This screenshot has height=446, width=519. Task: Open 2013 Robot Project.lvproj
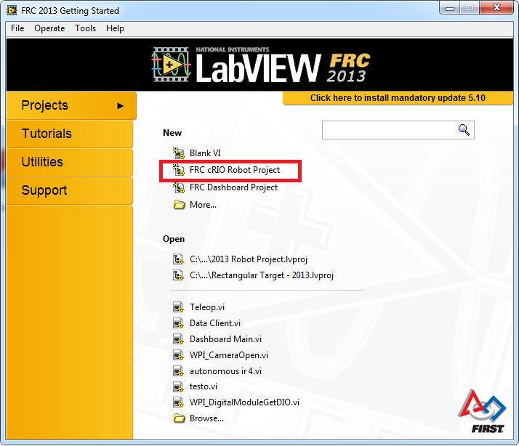coord(249,259)
